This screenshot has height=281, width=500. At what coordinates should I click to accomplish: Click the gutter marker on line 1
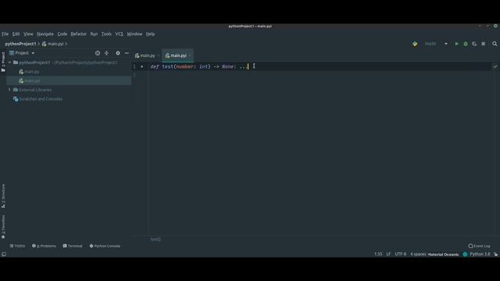click(x=142, y=66)
